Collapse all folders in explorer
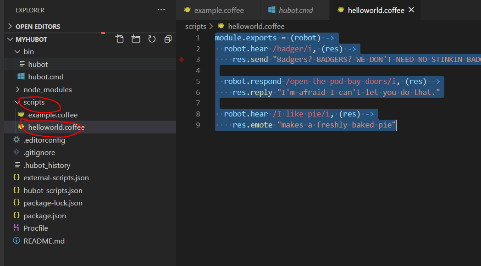Viewport: 481px width, 266px height. 168,39
